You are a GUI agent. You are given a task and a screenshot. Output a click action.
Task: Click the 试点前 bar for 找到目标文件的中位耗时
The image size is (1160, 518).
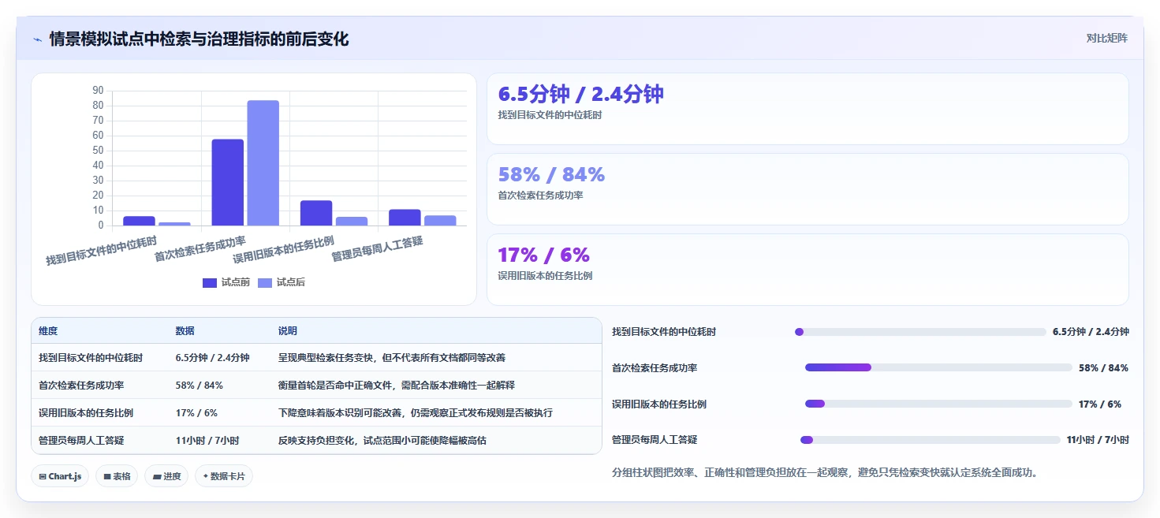click(139, 221)
